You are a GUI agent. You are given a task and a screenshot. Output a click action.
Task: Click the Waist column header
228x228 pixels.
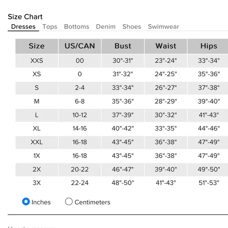tap(166, 46)
